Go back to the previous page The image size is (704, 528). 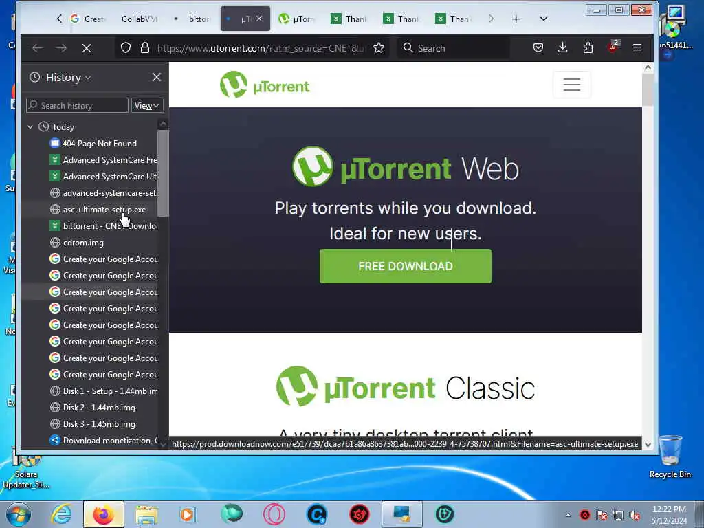click(38, 48)
